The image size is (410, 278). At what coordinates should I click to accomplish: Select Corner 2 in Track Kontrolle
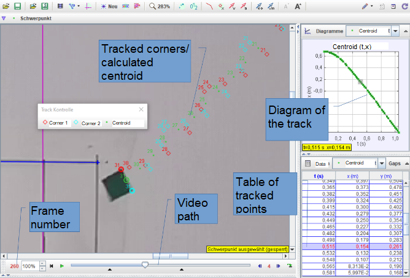88,123
